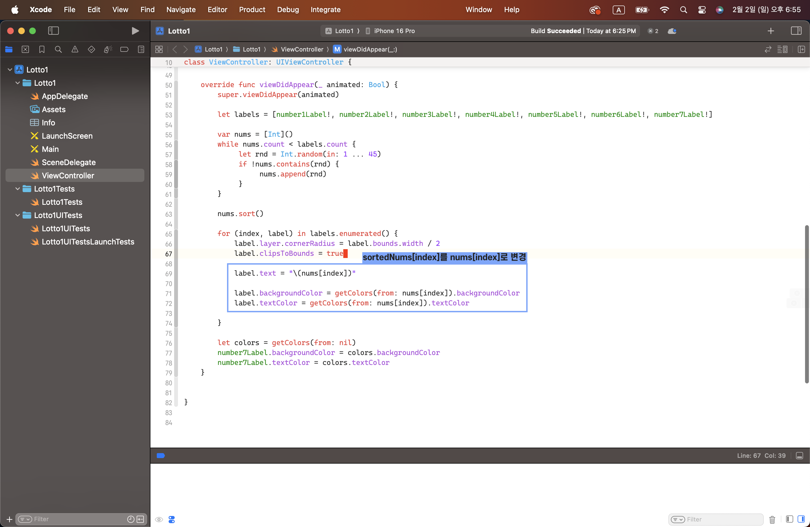Collapse the Lotto1UITests folder

tap(18, 216)
